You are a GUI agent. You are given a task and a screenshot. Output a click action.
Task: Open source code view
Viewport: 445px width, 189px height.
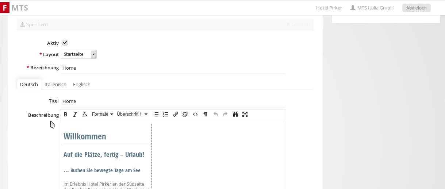tap(195, 114)
